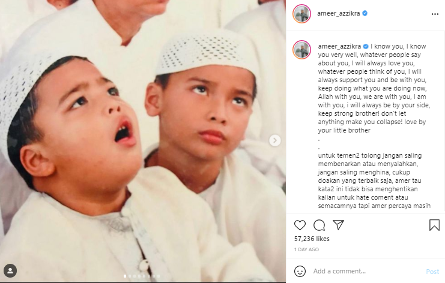Like the post with heart icon
This screenshot has height=283, width=445.
click(x=300, y=225)
